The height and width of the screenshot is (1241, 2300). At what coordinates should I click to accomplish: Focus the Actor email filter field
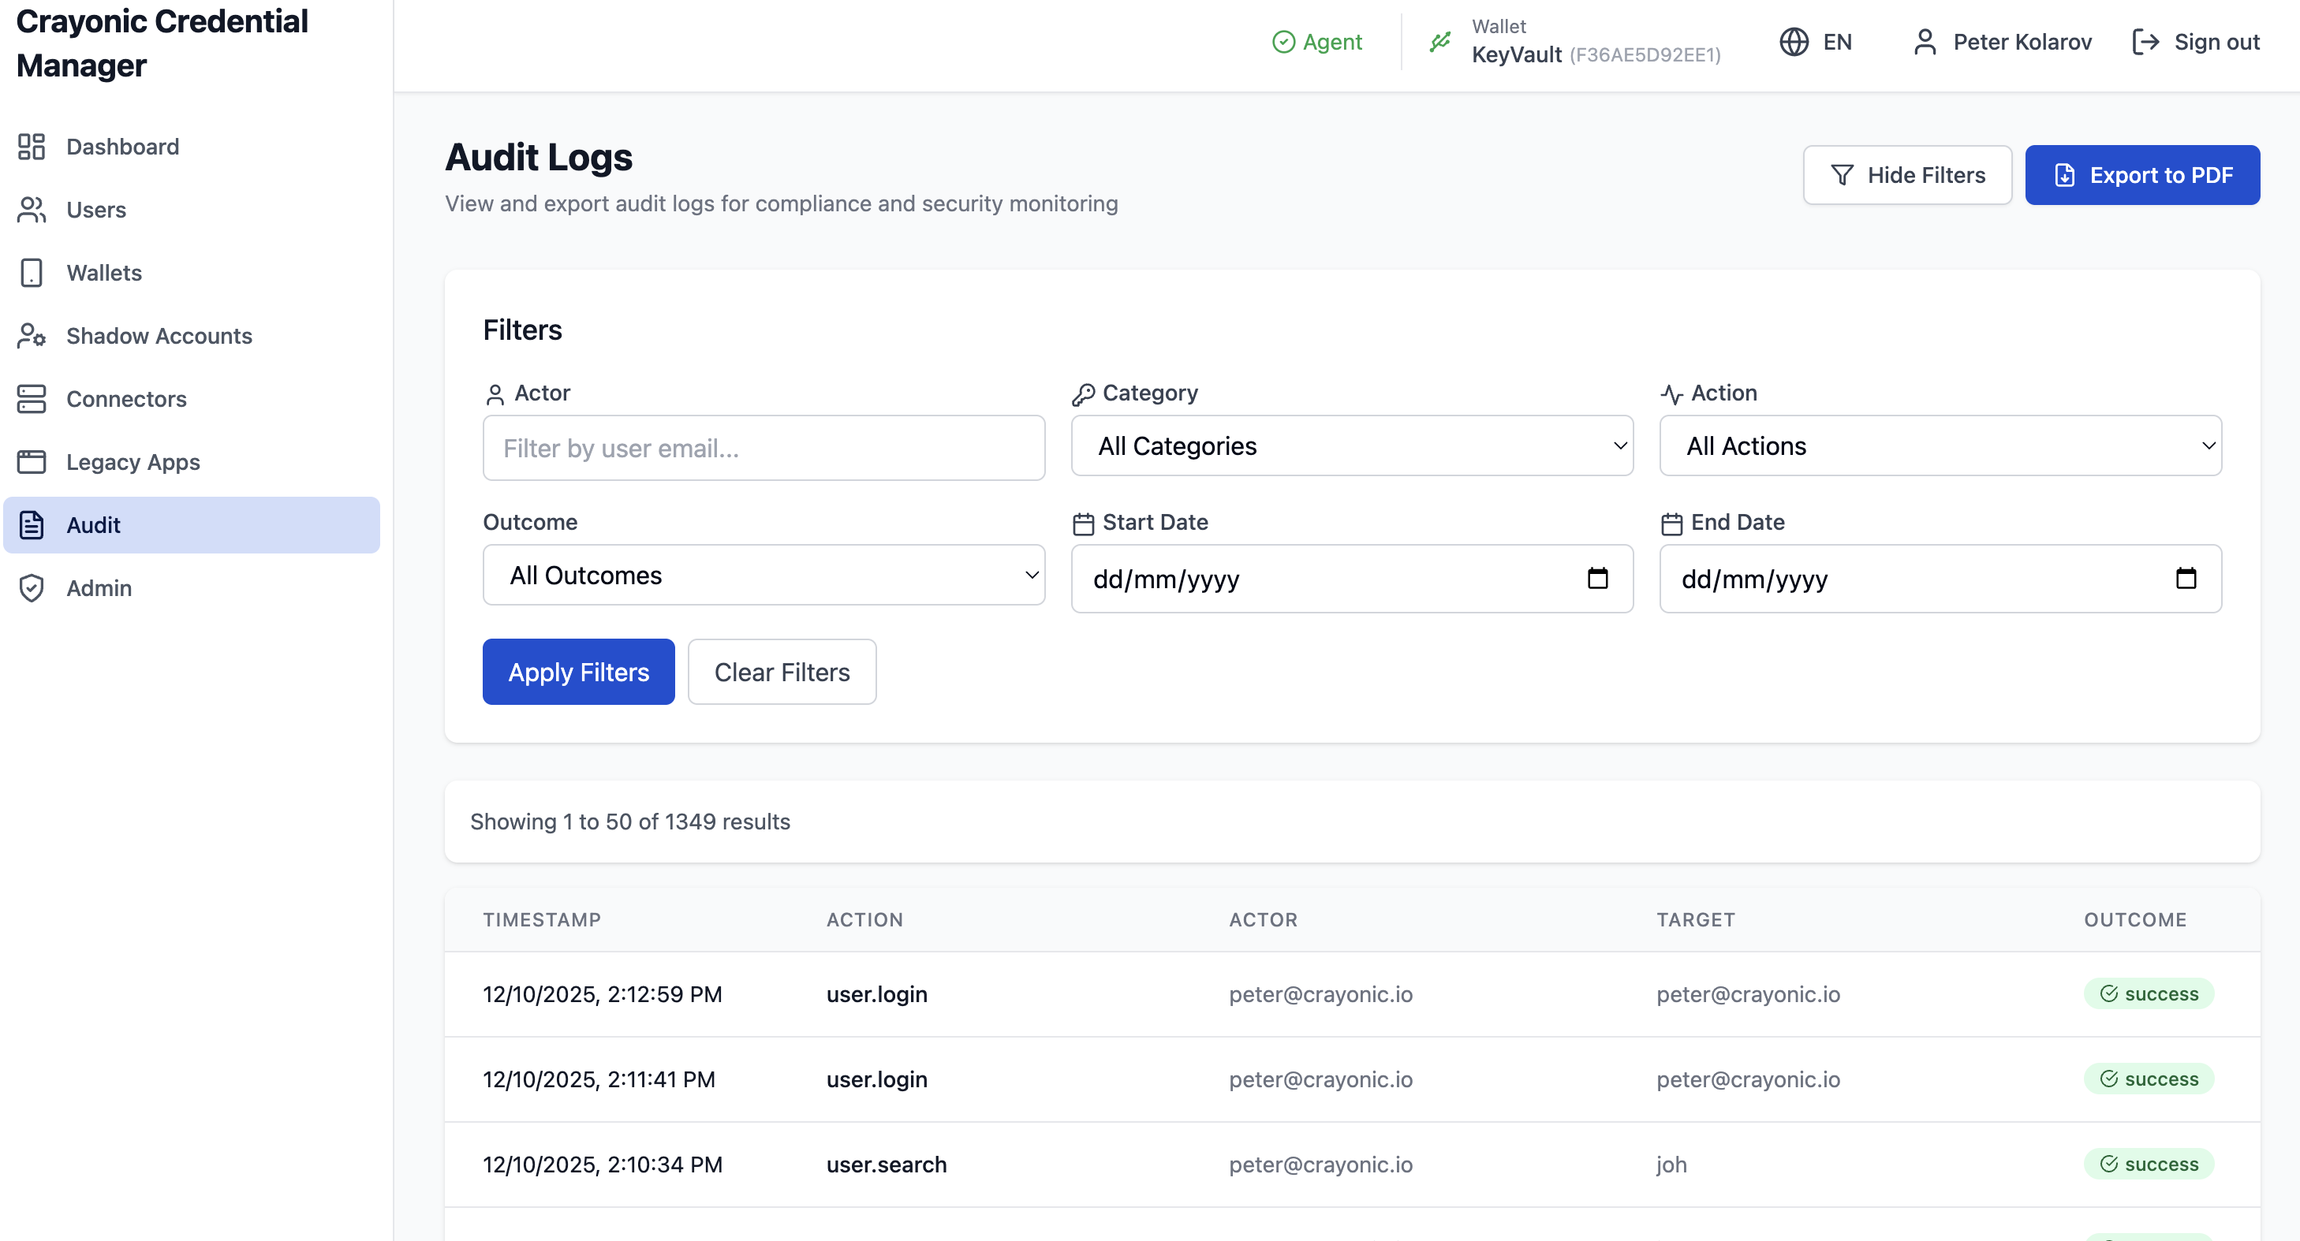(764, 448)
